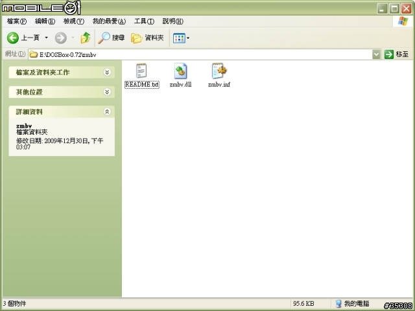
Task: Open the 我的最愛(A) menu
Action: 109,21
